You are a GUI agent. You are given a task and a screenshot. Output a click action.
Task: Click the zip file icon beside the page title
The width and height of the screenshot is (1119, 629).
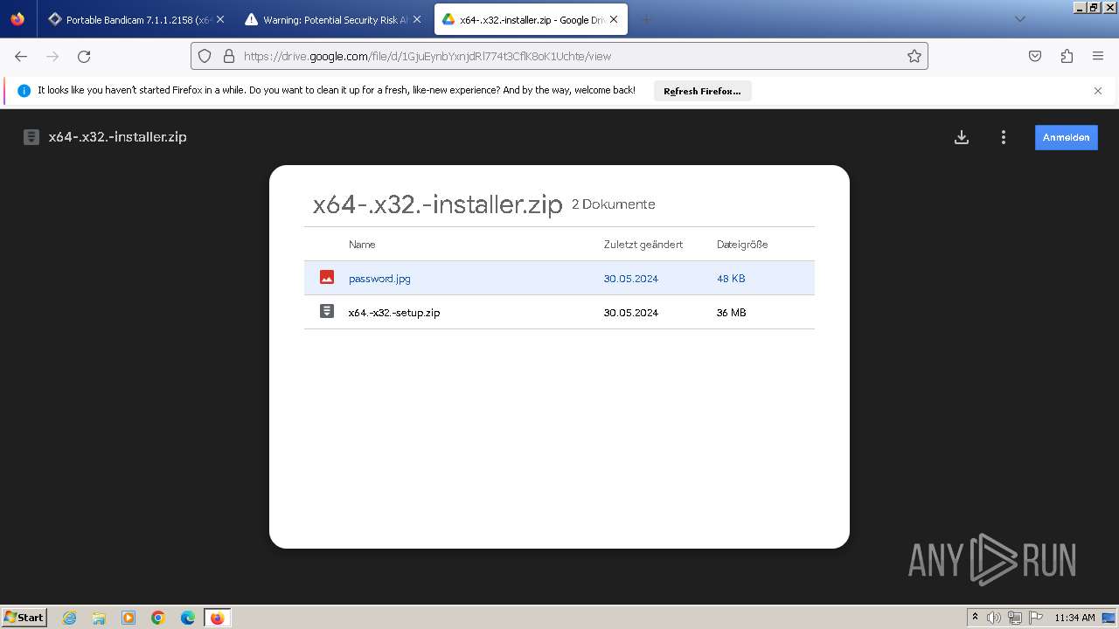pyautogui.click(x=31, y=137)
